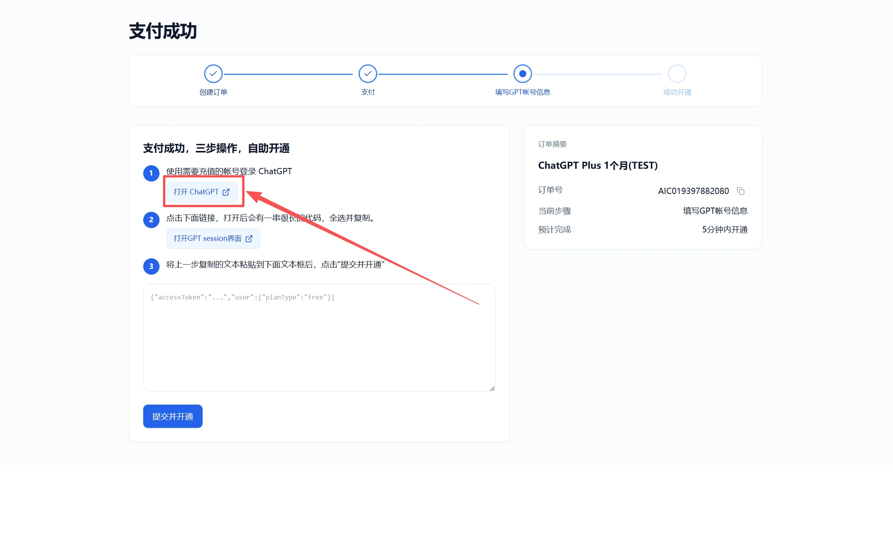Click the copy order number icon

[740, 191]
